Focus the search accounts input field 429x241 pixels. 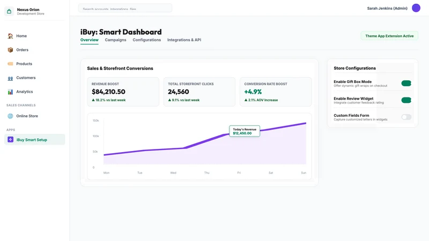pyautogui.click(x=125, y=8)
